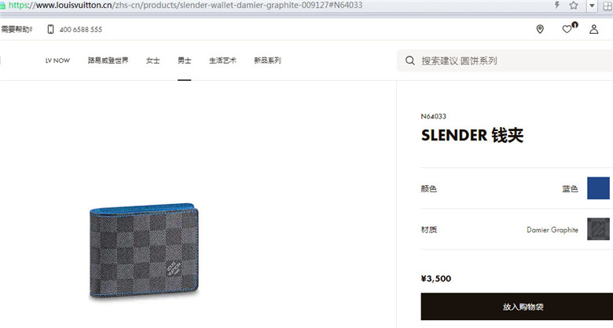
Task: Open the 新品系列 menu
Action: click(267, 60)
